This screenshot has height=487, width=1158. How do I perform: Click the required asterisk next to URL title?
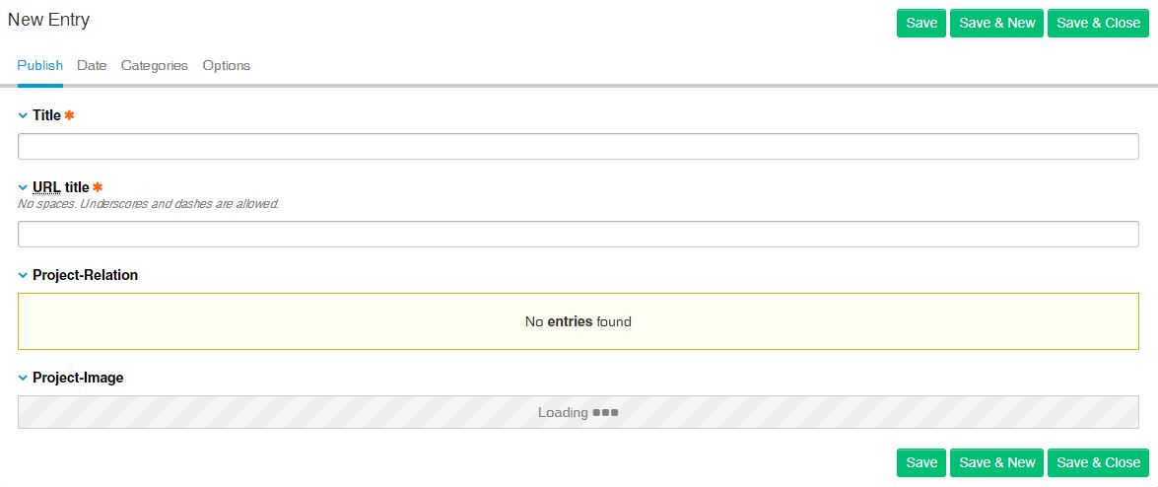[98, 187]
